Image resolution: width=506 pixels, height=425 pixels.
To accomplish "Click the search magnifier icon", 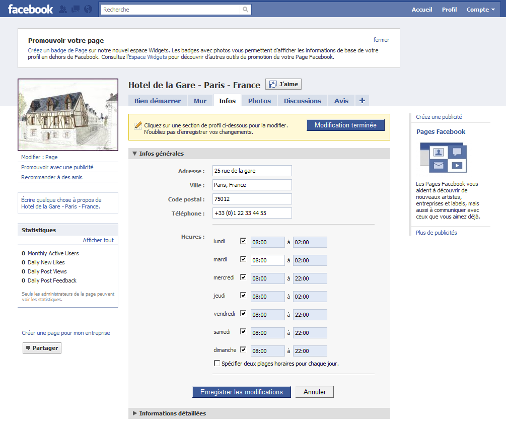I will [246, 10].
